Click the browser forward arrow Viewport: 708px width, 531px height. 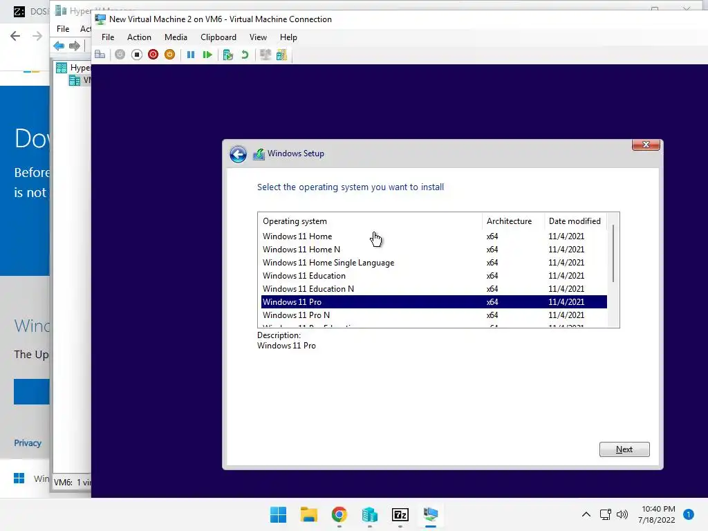(x=37, y=36)
